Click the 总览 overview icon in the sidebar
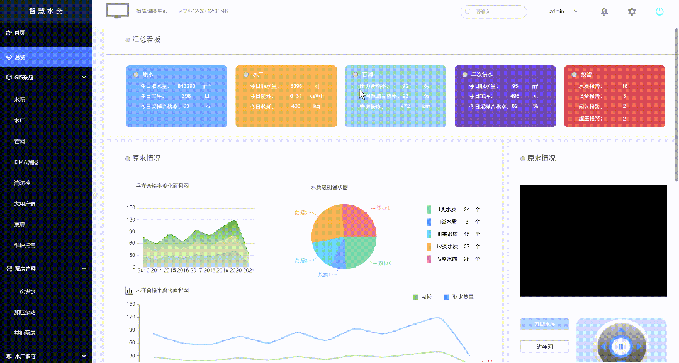Screen dimensions: 679x363 [9, 57]
